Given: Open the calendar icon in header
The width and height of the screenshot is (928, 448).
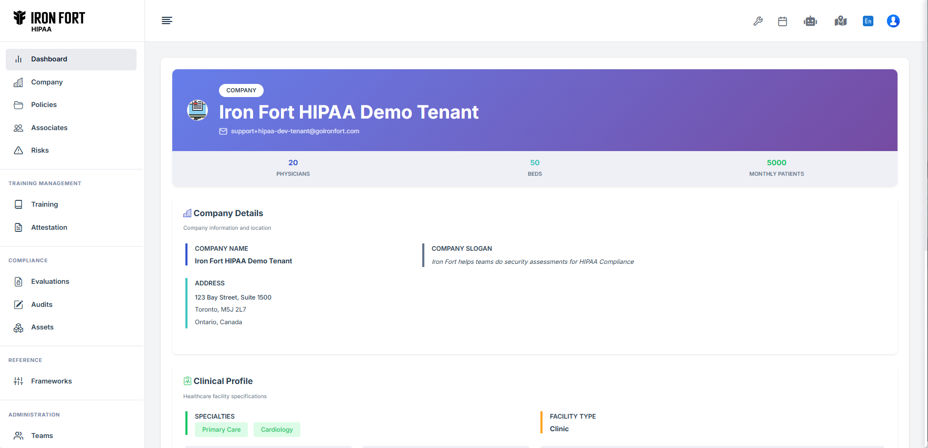Looking at the screenshot, I should [783, 21].
